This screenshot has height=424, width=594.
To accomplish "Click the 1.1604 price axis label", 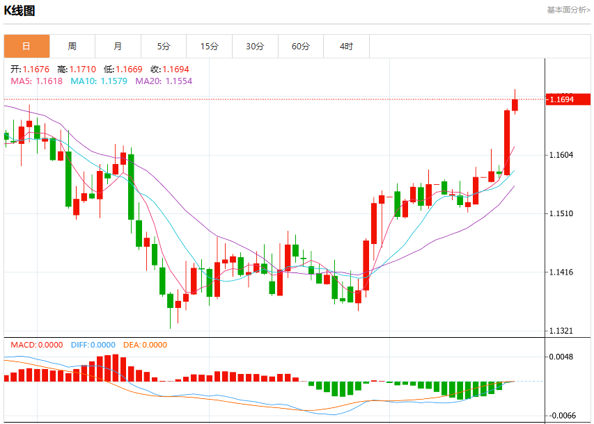I will pyautogui.click(x=561, y=155).
